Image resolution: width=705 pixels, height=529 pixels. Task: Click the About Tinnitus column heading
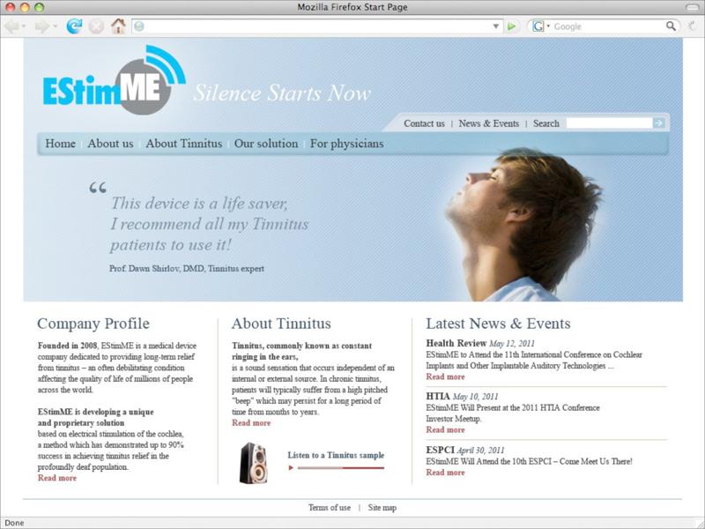(281, 324)
